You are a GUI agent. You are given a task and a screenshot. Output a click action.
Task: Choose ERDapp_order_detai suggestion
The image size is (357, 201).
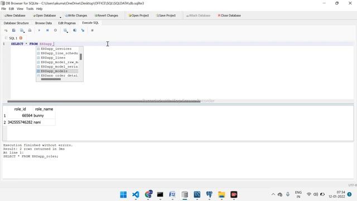[x=57, y=75]
